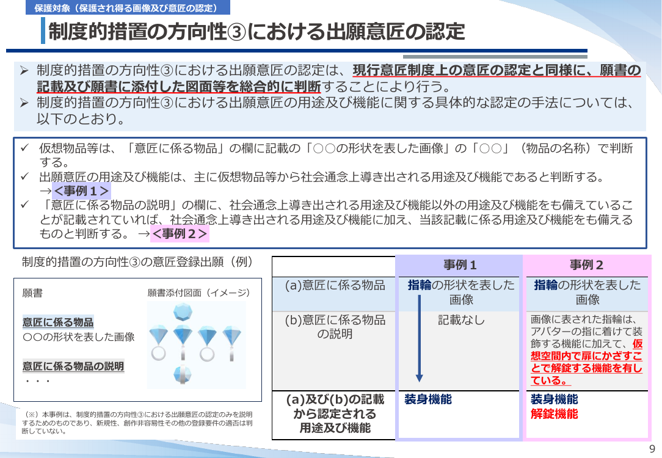Click the page number 9
The height and width of the screenshot is (458, 662).
point(652,448)
